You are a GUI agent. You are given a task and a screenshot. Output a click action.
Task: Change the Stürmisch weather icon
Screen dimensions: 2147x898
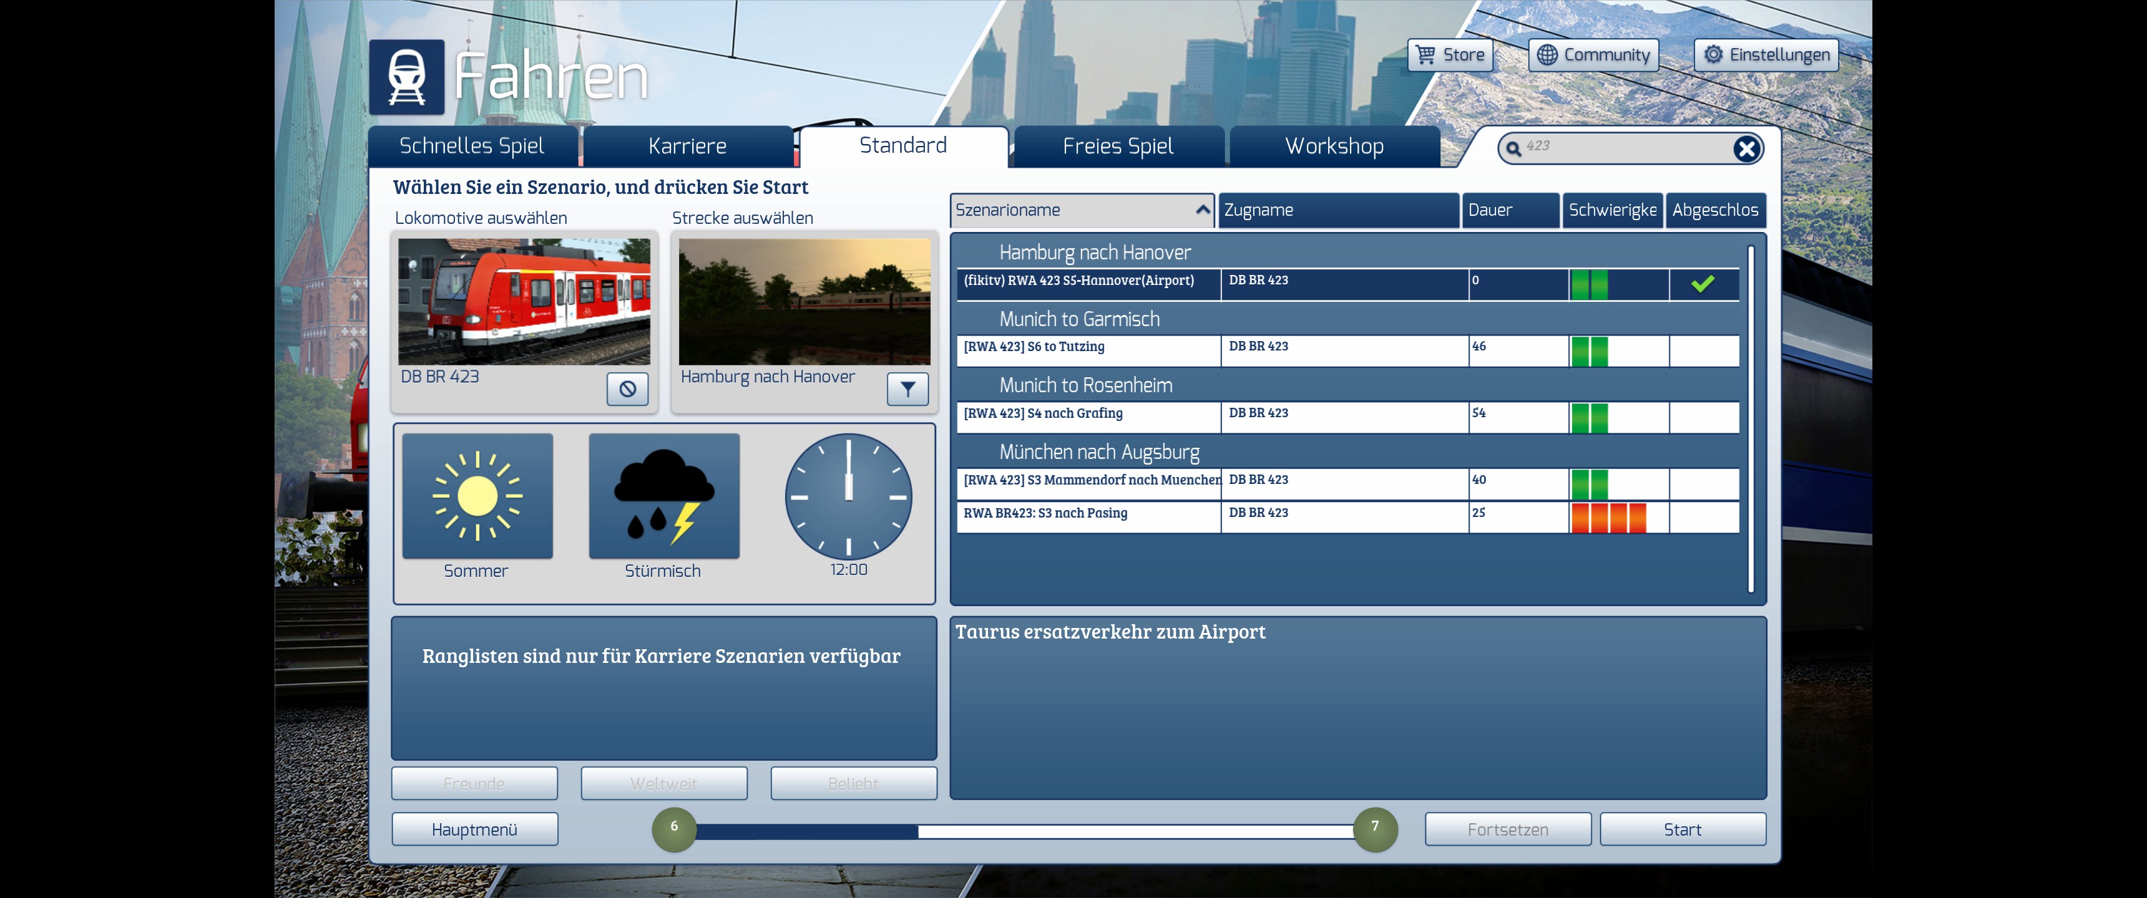tap(663, 496)
